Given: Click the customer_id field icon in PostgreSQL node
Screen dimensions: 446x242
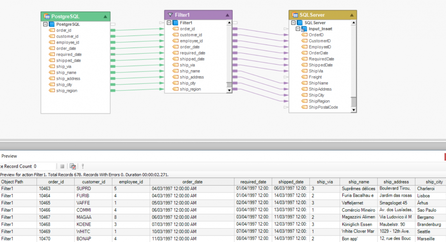Looking at the screenshot, I should click(52, 36).
